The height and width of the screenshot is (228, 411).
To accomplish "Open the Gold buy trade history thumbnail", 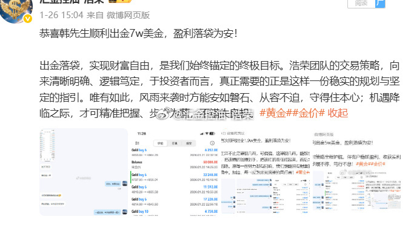I will [175, 172].
